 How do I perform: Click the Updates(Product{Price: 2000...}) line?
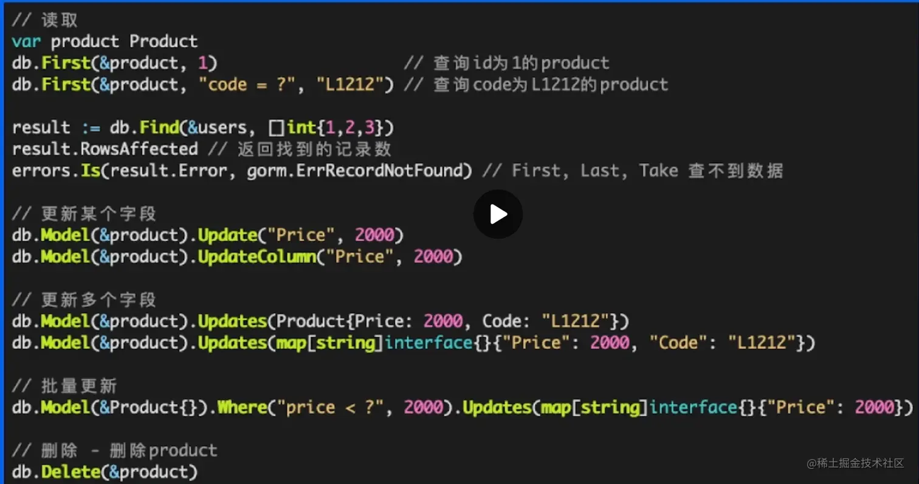321,321
